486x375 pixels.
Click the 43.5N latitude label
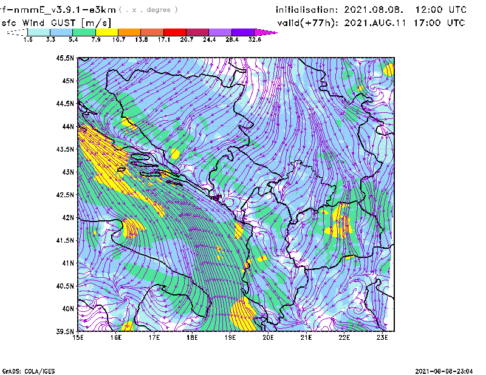point(65,149)
